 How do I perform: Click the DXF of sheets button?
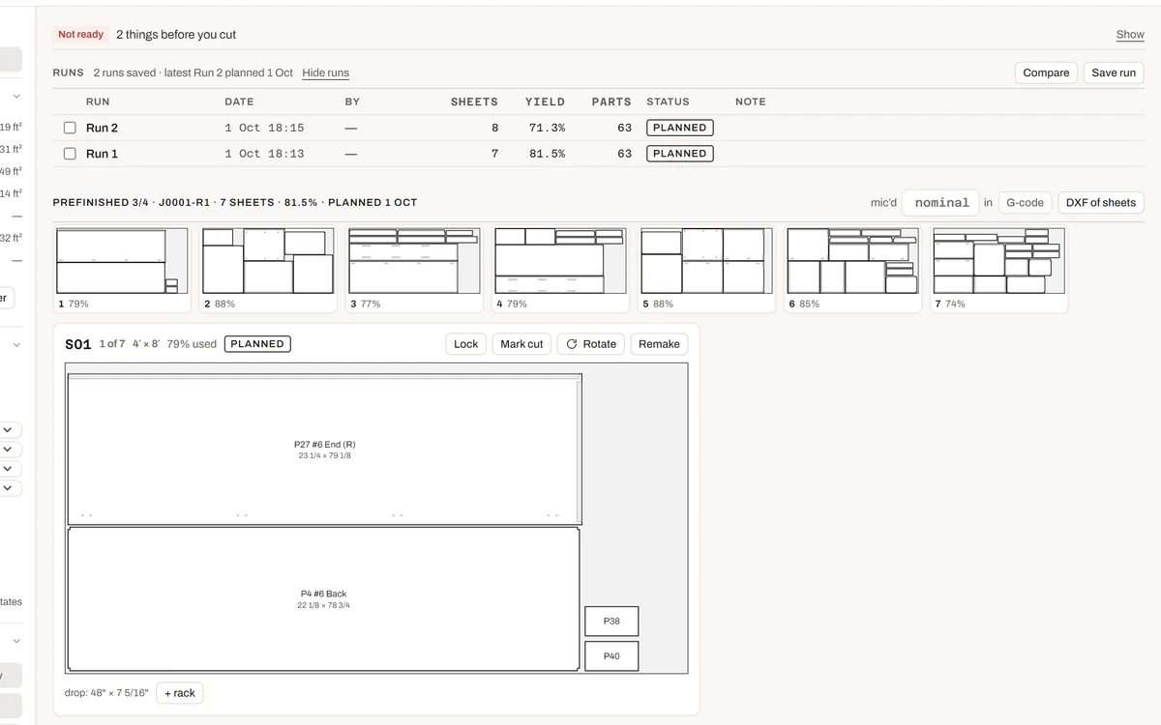point(1101,203)
